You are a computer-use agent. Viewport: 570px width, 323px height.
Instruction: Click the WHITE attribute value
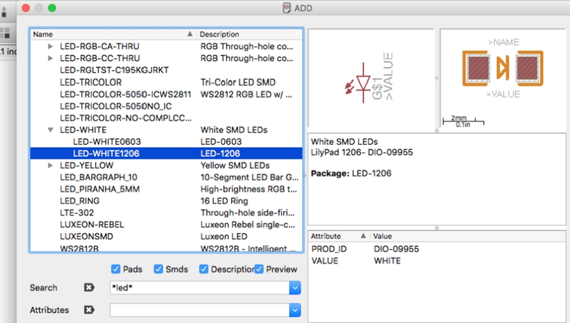(x=387, y=261)
